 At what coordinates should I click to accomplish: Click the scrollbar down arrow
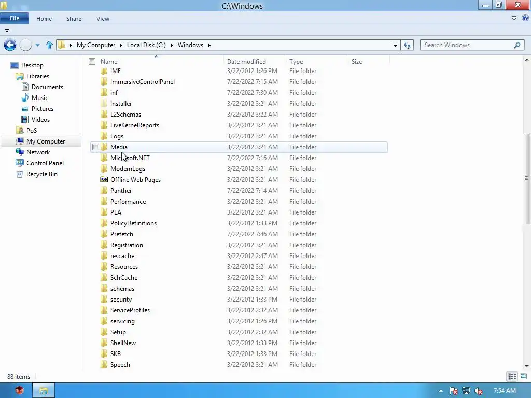click(526, 366)
